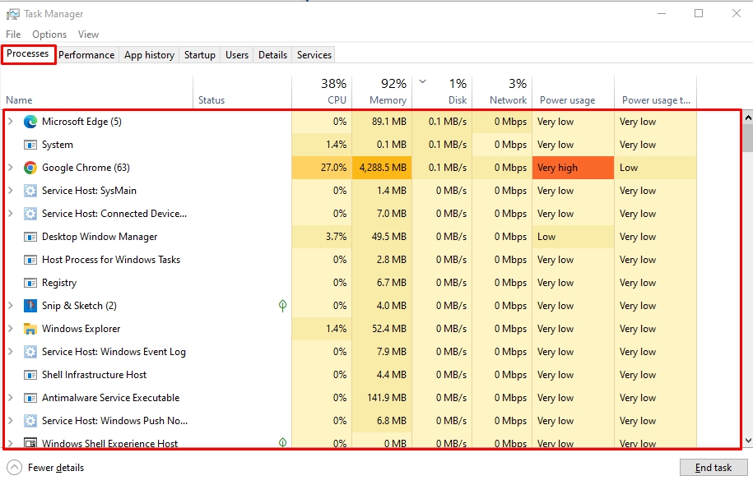Screen dimensions: 753x485
Task: Click the Registry process icon
Action: (30, 283)
